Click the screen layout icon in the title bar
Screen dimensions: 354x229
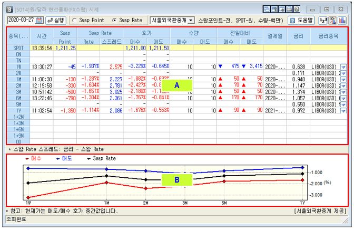[267, 9]
